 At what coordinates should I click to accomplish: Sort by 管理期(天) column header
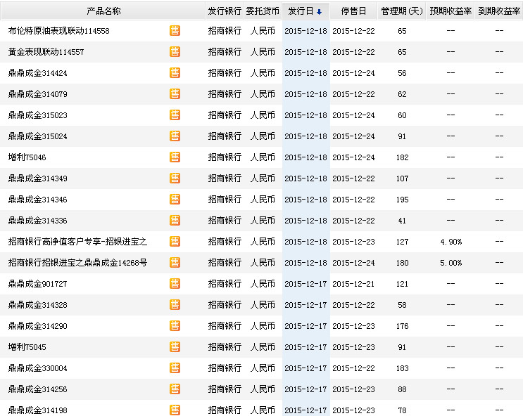point(402,11)
